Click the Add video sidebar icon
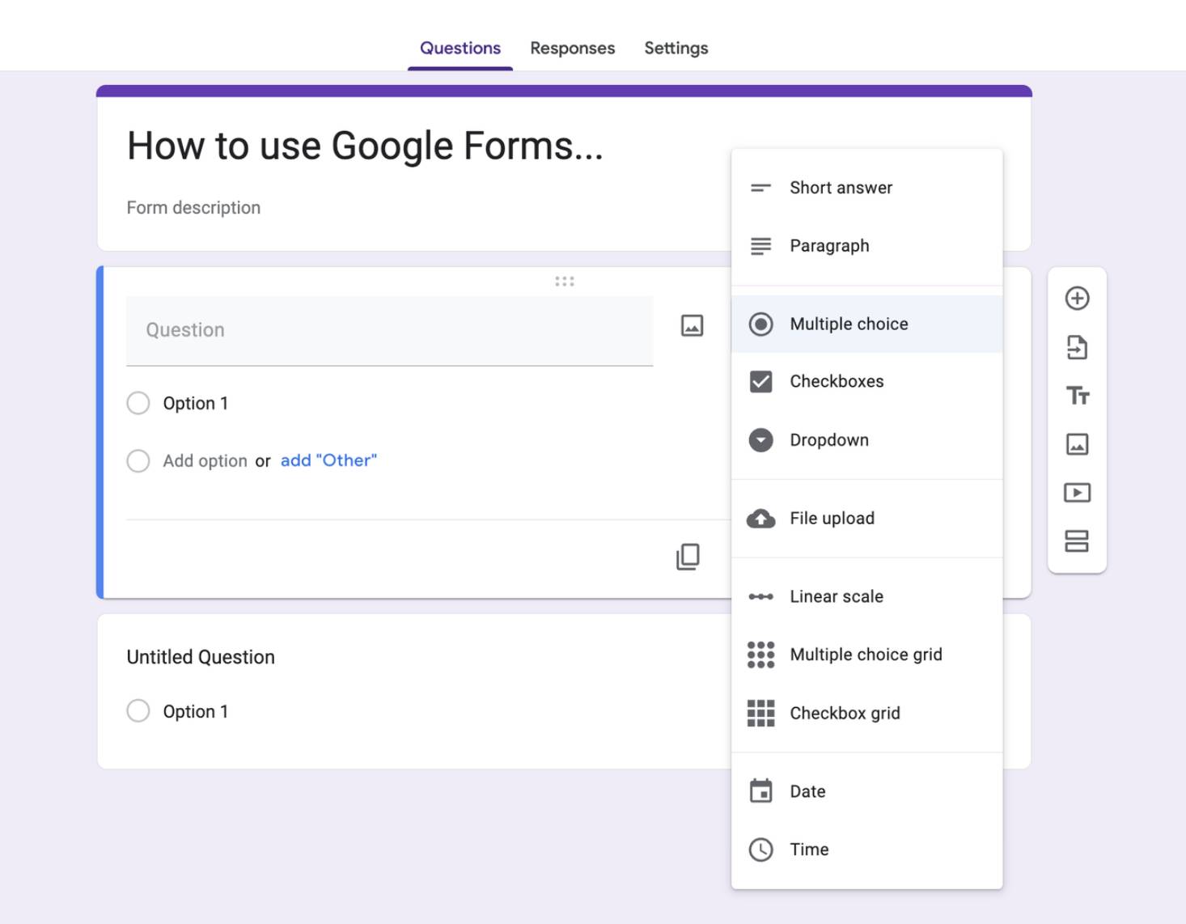This screenshot has height=924, width=1186. [1077, 493]
